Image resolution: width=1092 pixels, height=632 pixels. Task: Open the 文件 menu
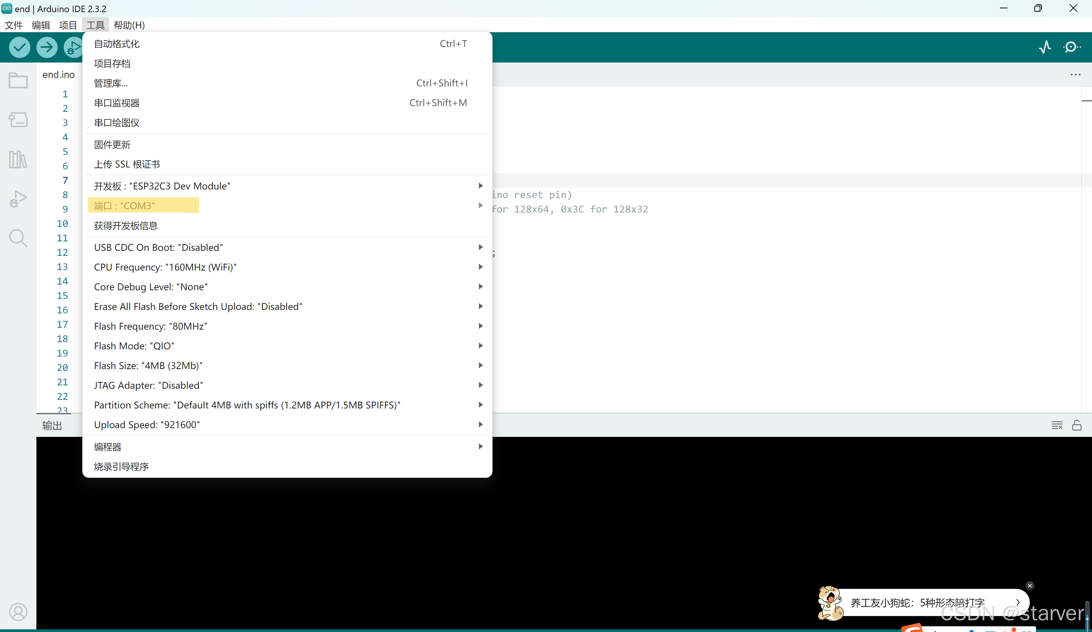point(14,25)
